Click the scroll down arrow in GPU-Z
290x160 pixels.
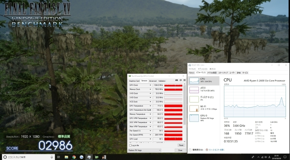click(x=184, y=142)
